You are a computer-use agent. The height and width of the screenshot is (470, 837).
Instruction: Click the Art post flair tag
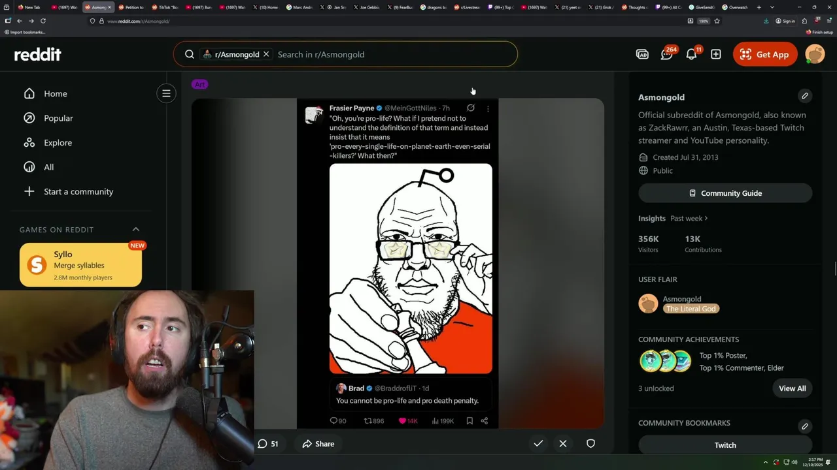(x=199, y=84)
